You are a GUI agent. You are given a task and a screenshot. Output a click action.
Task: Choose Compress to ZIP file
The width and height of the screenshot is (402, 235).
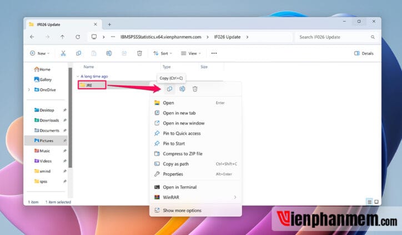[x=195, y=154]
